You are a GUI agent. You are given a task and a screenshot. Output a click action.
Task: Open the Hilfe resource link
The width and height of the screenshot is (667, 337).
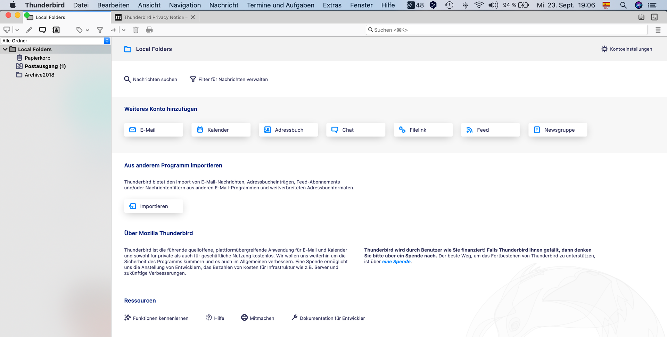pyautogui.click(x=215, y=318)
